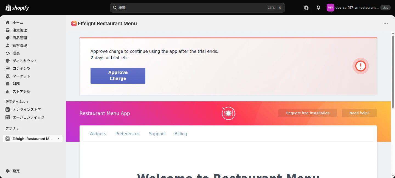This screenshot has width=395, height=178.
Task: Click the 検索 search field
Action: tap(198, 8)
